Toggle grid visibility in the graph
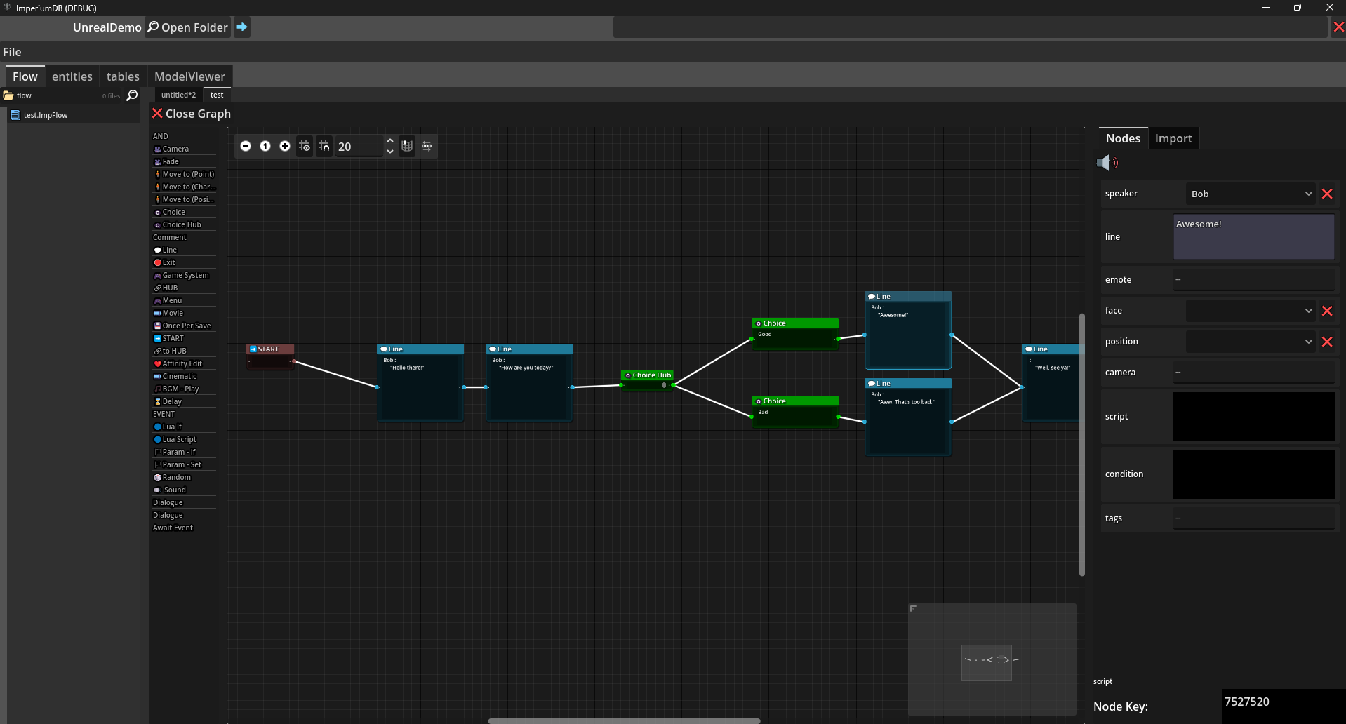The image size is (1346, 724). [305, 146]
